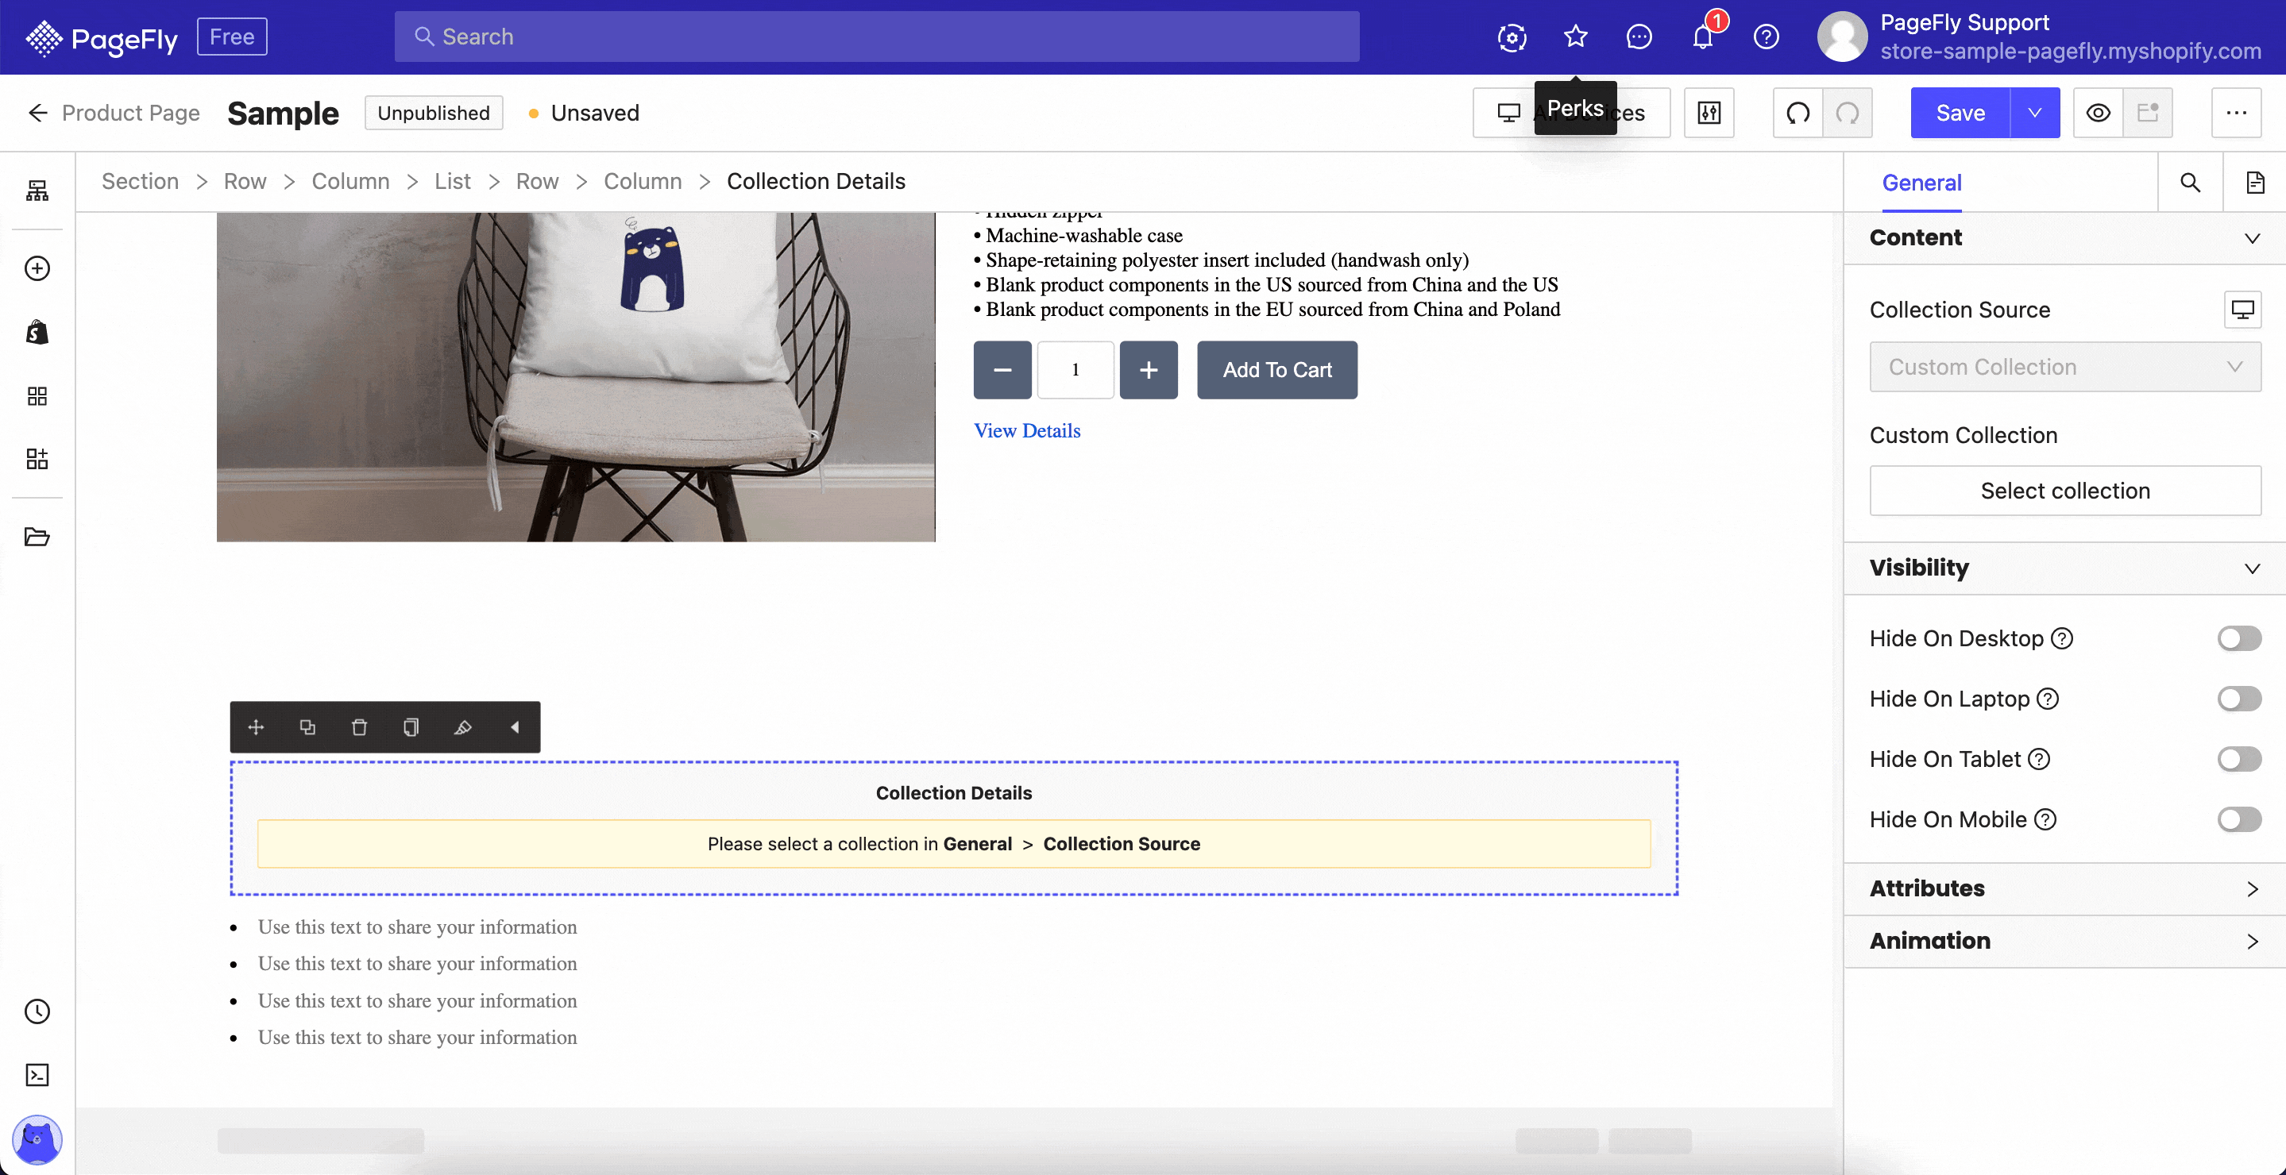The height and width of the screenshot is (1175, 2286).
Task: Select the first Column breadcrumb item
Action: (x=350, y=181)
